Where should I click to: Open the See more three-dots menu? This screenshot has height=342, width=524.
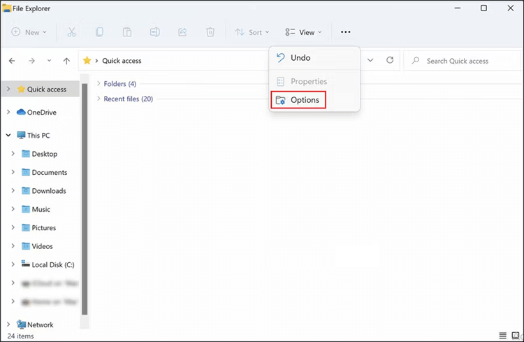[346, 32]
